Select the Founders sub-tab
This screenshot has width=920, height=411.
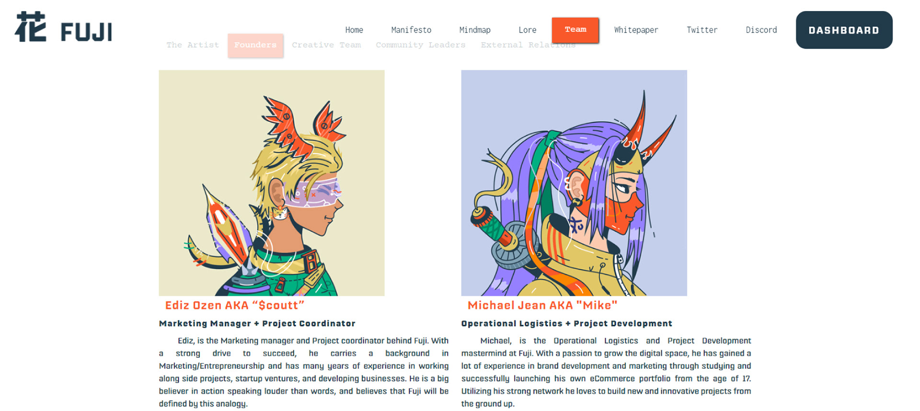click(x=255, y=46)
